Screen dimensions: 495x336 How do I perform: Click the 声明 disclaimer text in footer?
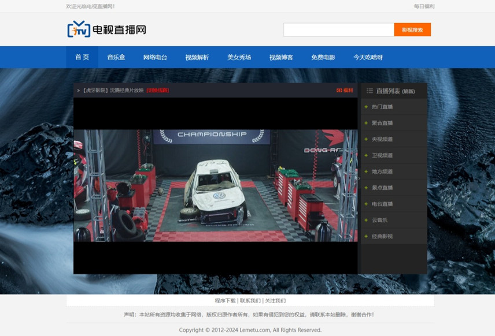coord(249,315)
